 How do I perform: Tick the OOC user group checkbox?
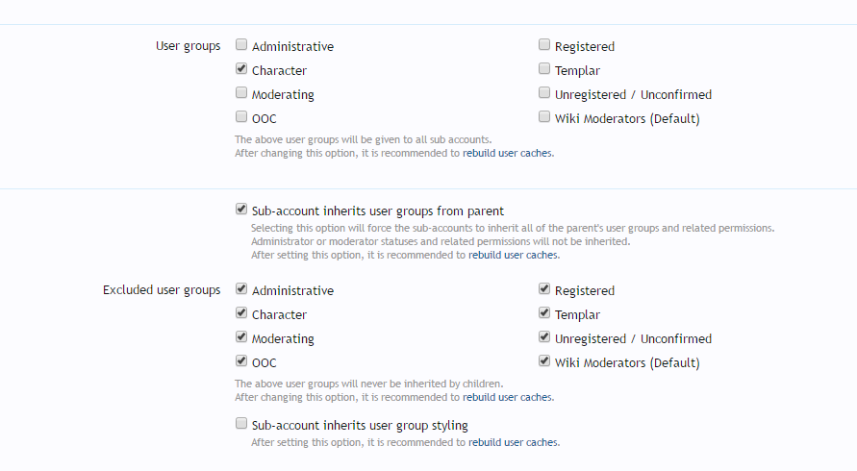point(241,117)
